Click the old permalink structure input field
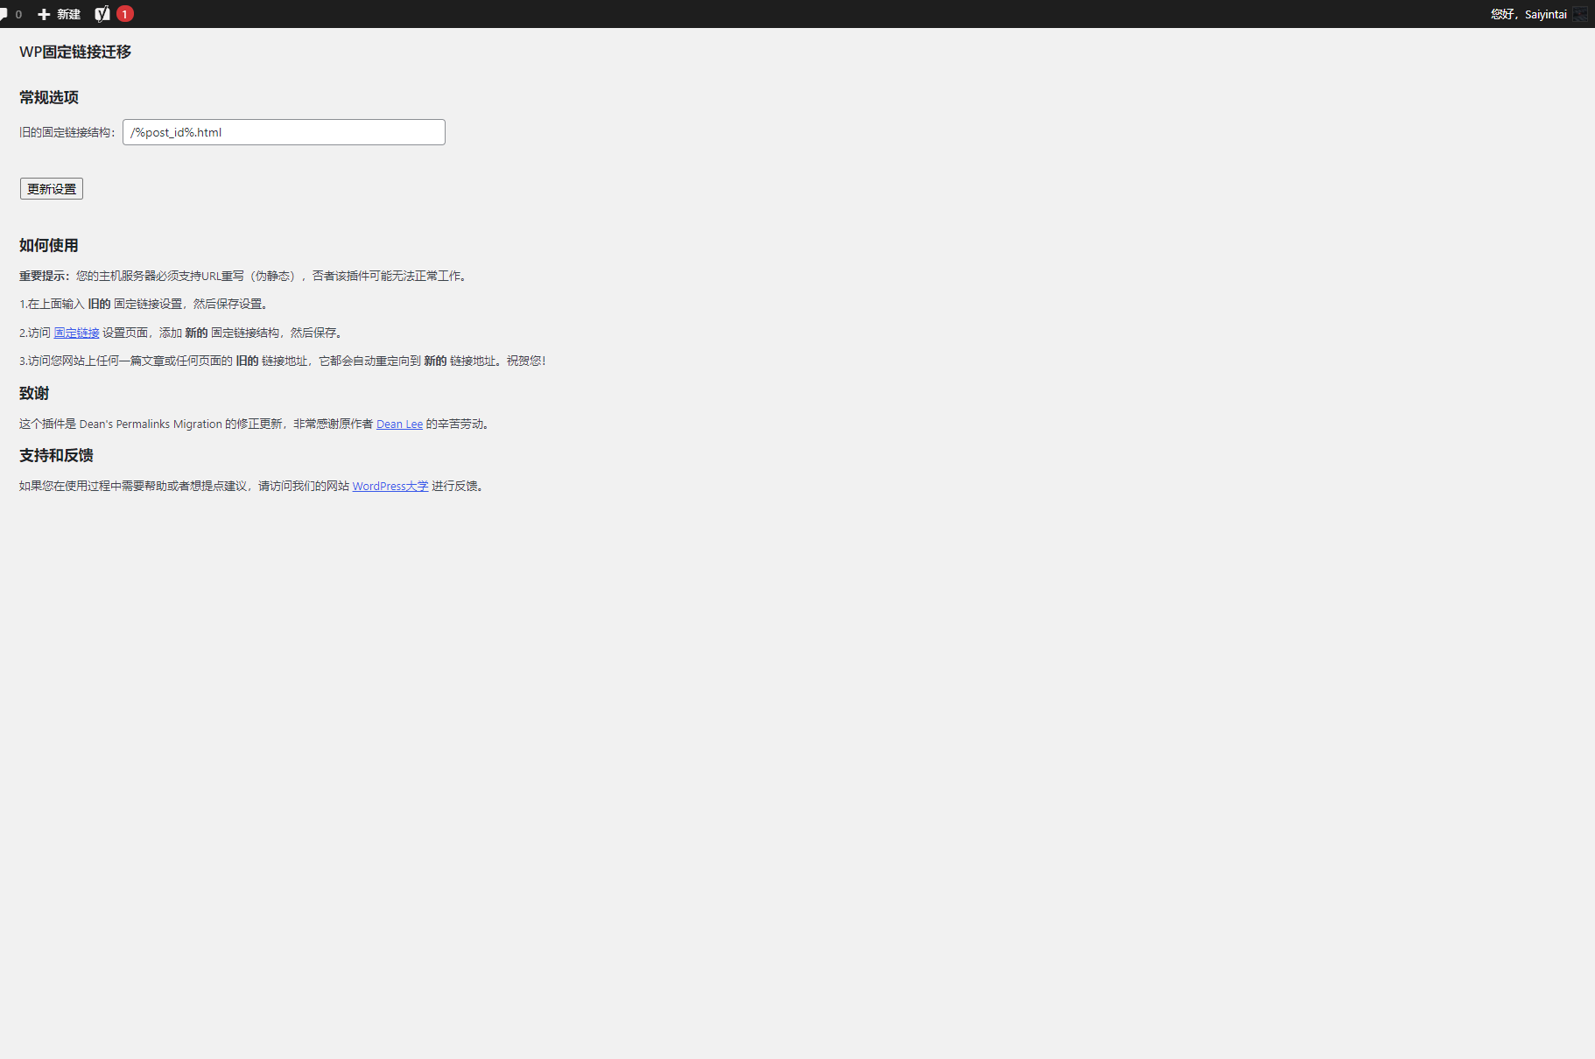 [x=284, y=132]
